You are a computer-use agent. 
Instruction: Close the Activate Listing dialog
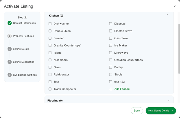coord(175,6)
